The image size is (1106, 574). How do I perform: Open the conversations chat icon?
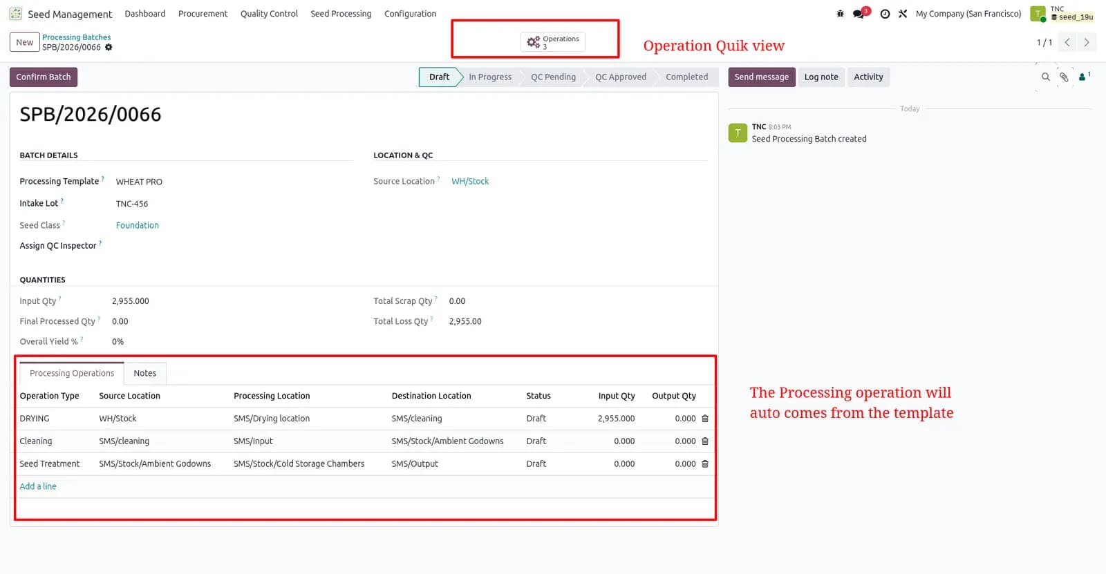point(860,13)
